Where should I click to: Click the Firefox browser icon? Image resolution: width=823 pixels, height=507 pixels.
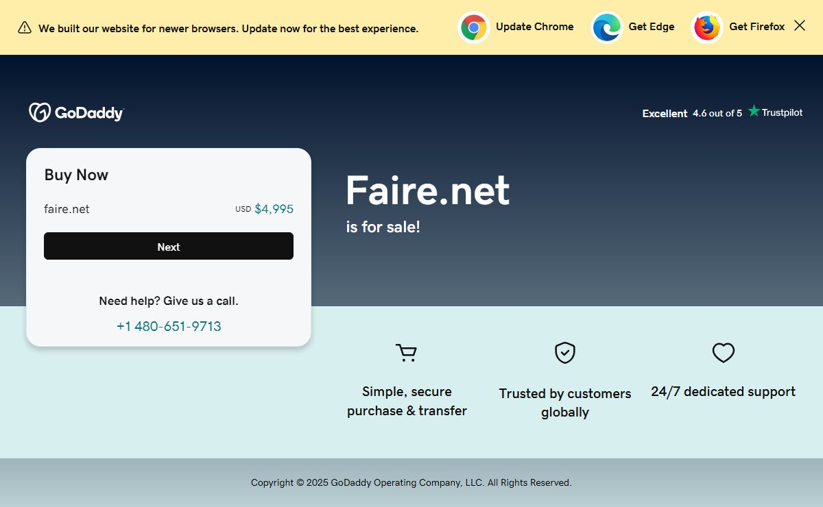point(706,27)
